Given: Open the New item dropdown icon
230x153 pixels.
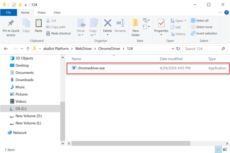Looking at the screenshot, I should (x=146, y=20).
